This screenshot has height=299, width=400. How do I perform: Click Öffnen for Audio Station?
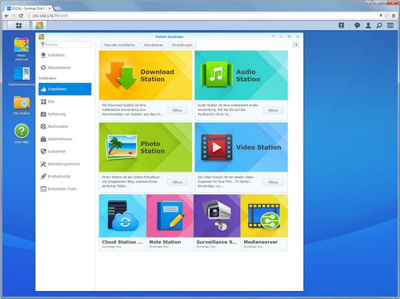pyautogui.click(x=273, y=110)
